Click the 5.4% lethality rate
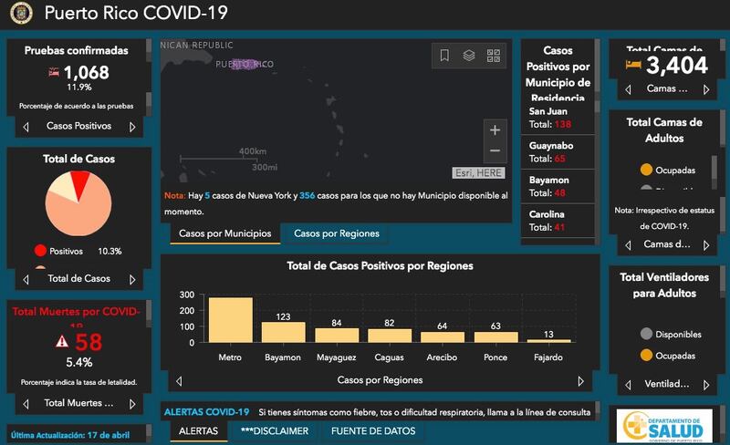Viewport: 730px width, 445px height. point(78,362)
